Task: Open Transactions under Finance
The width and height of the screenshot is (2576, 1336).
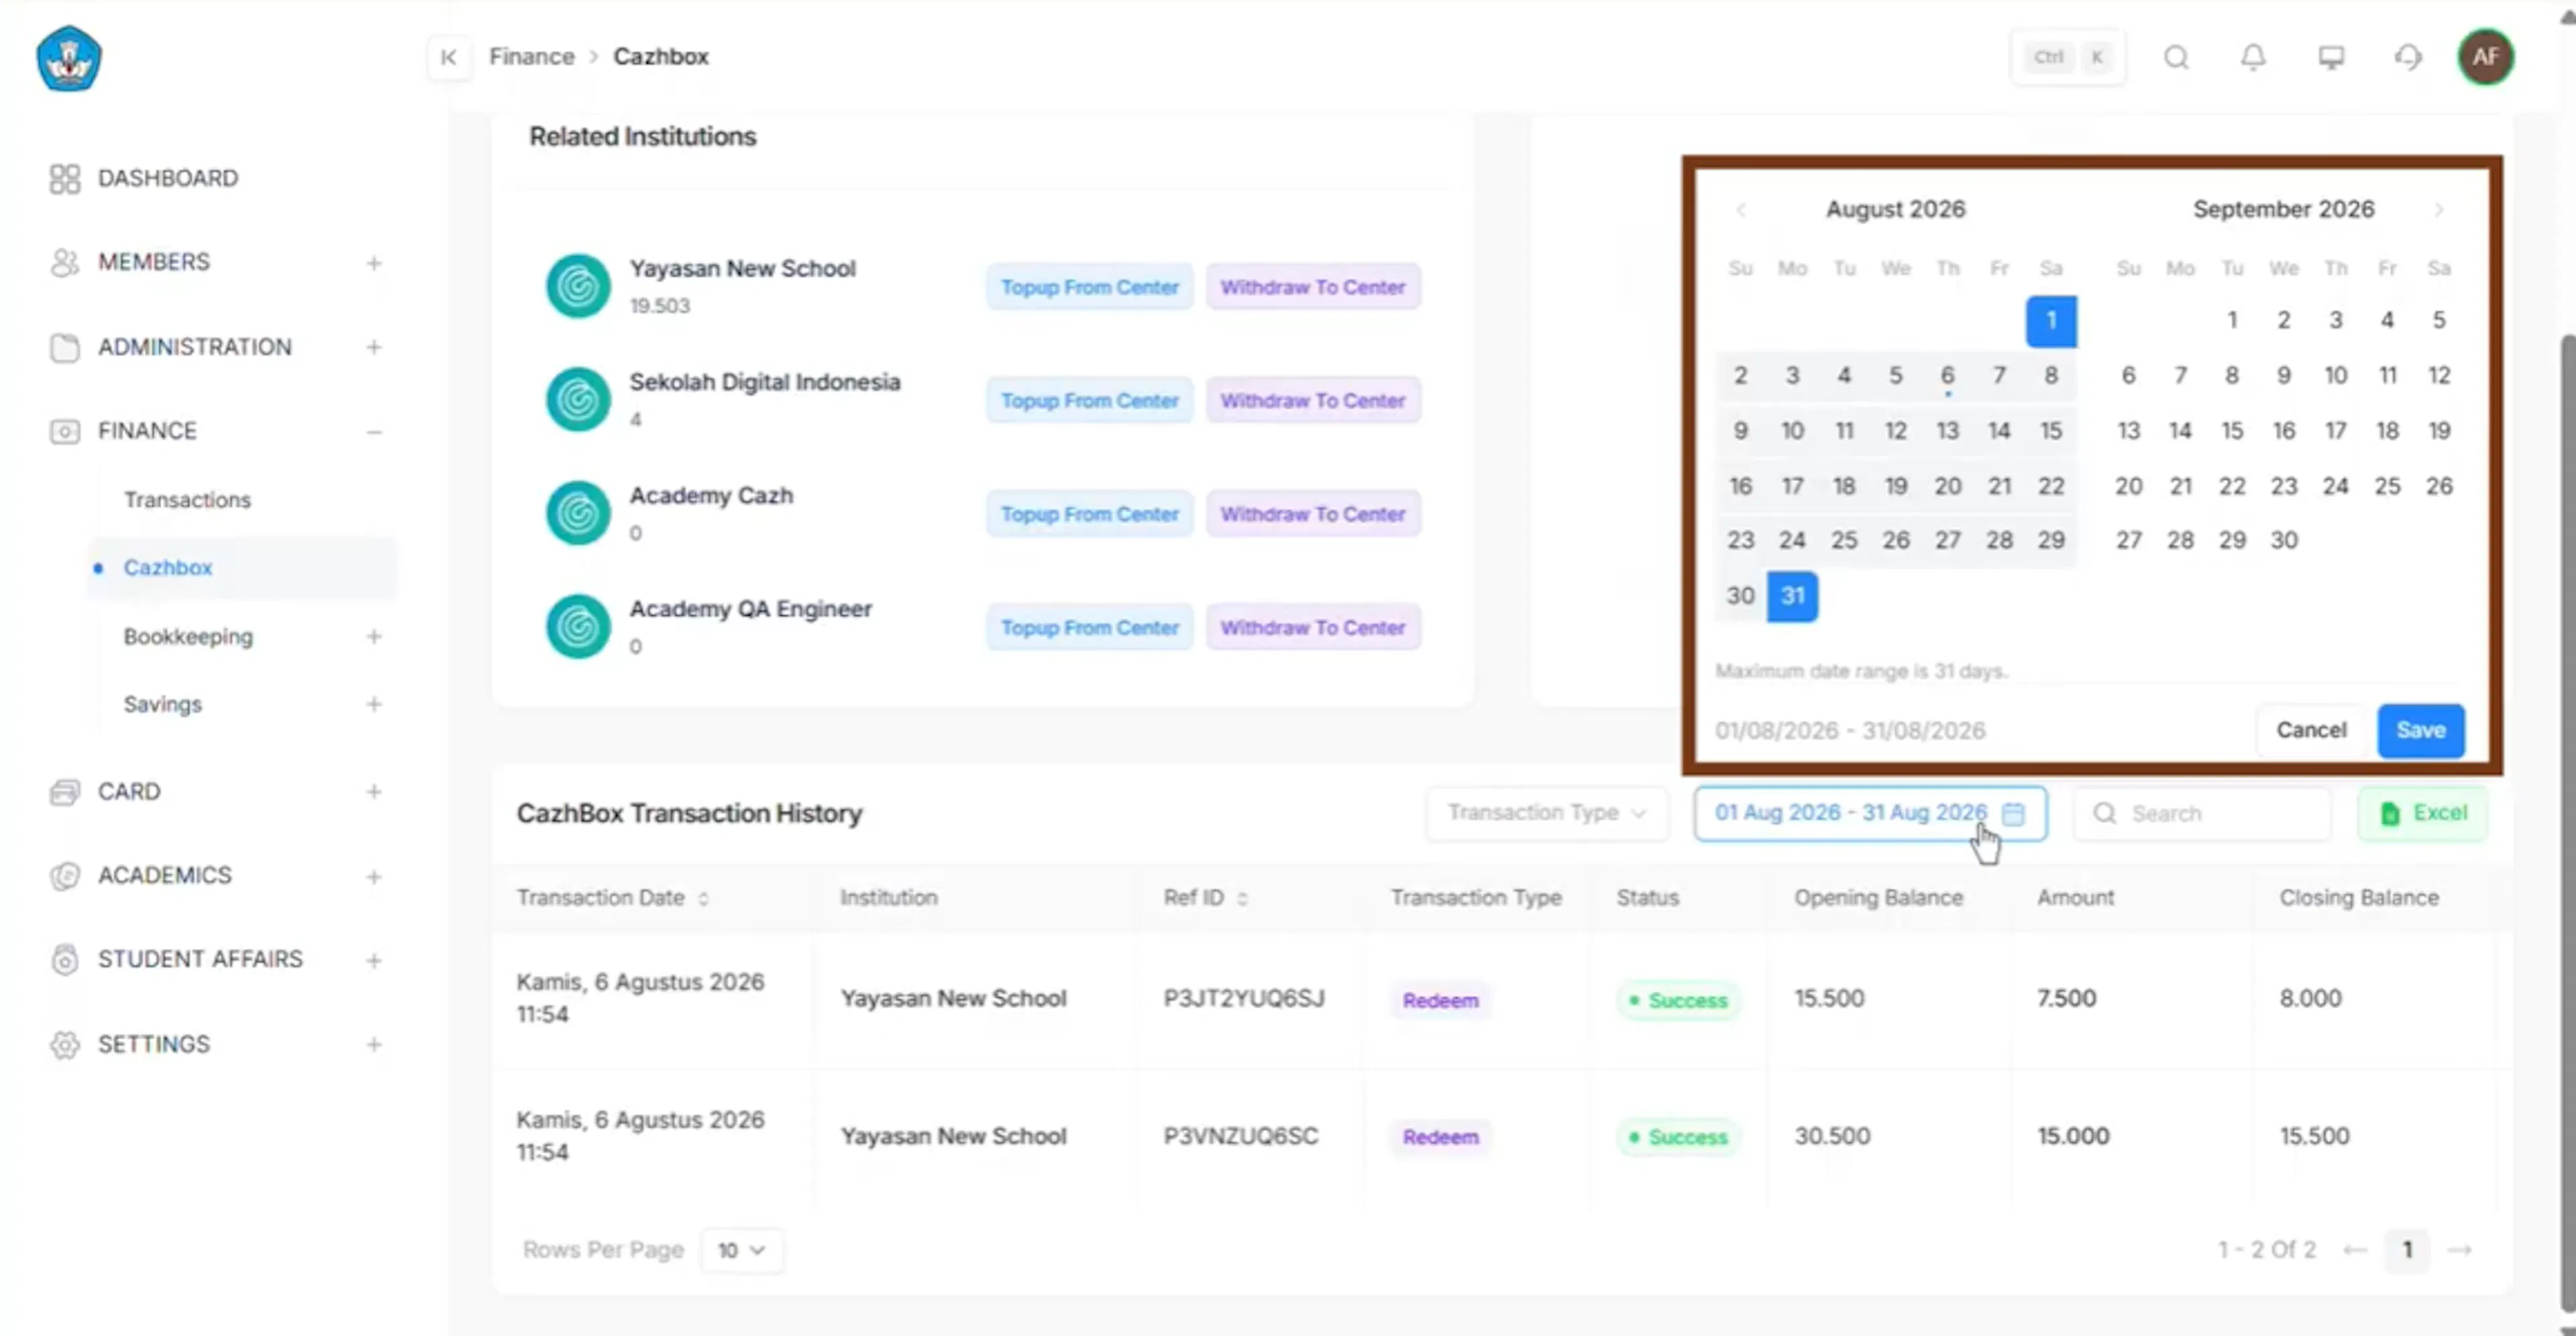Action: [x=187, y=500]
